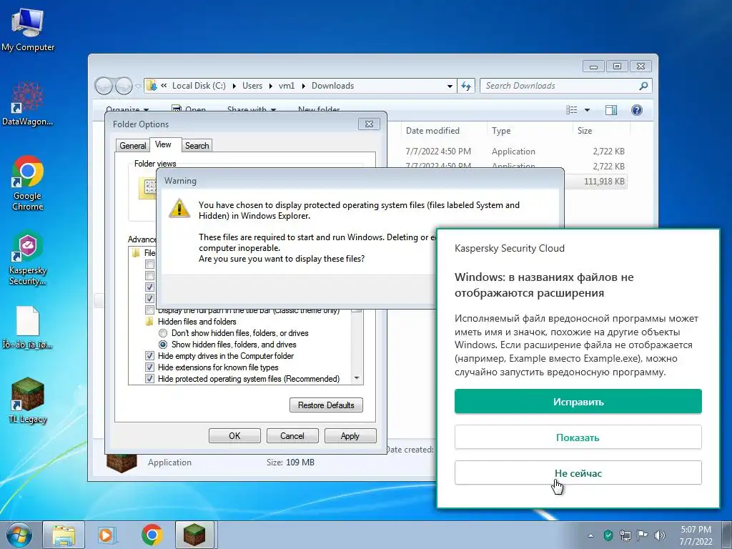Toggle Display the full path checkbox
732x549 pixels.
(149, 311)
